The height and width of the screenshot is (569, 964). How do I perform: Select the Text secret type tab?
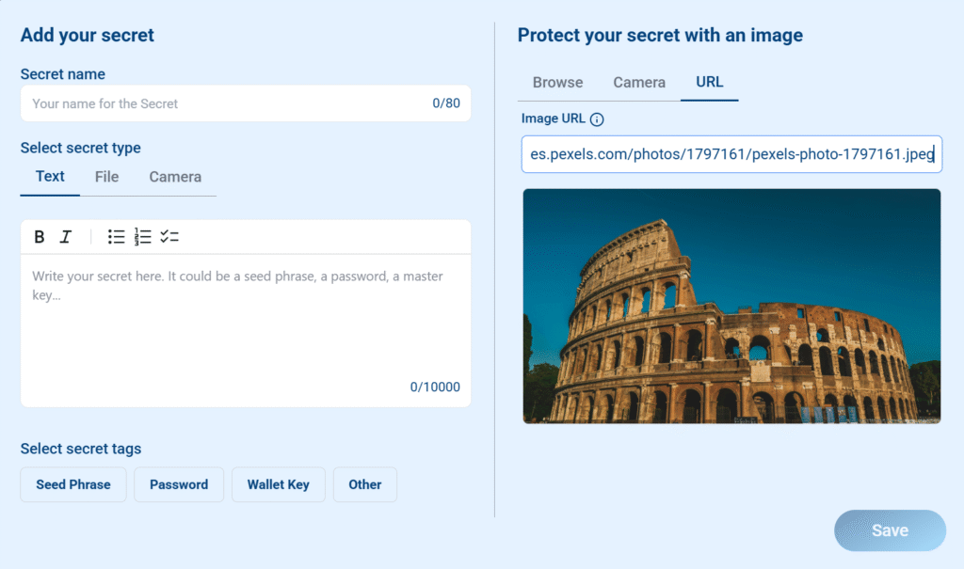(x=50, y=177)
